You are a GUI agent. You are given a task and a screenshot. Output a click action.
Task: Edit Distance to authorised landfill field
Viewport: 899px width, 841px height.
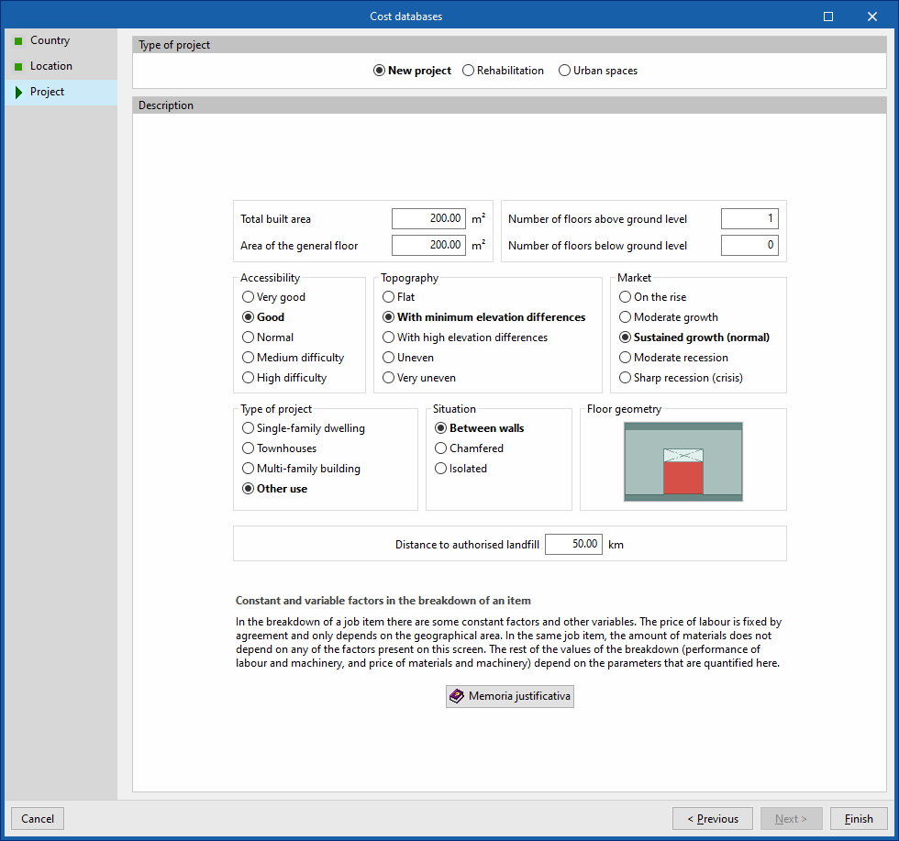point(573,544)
